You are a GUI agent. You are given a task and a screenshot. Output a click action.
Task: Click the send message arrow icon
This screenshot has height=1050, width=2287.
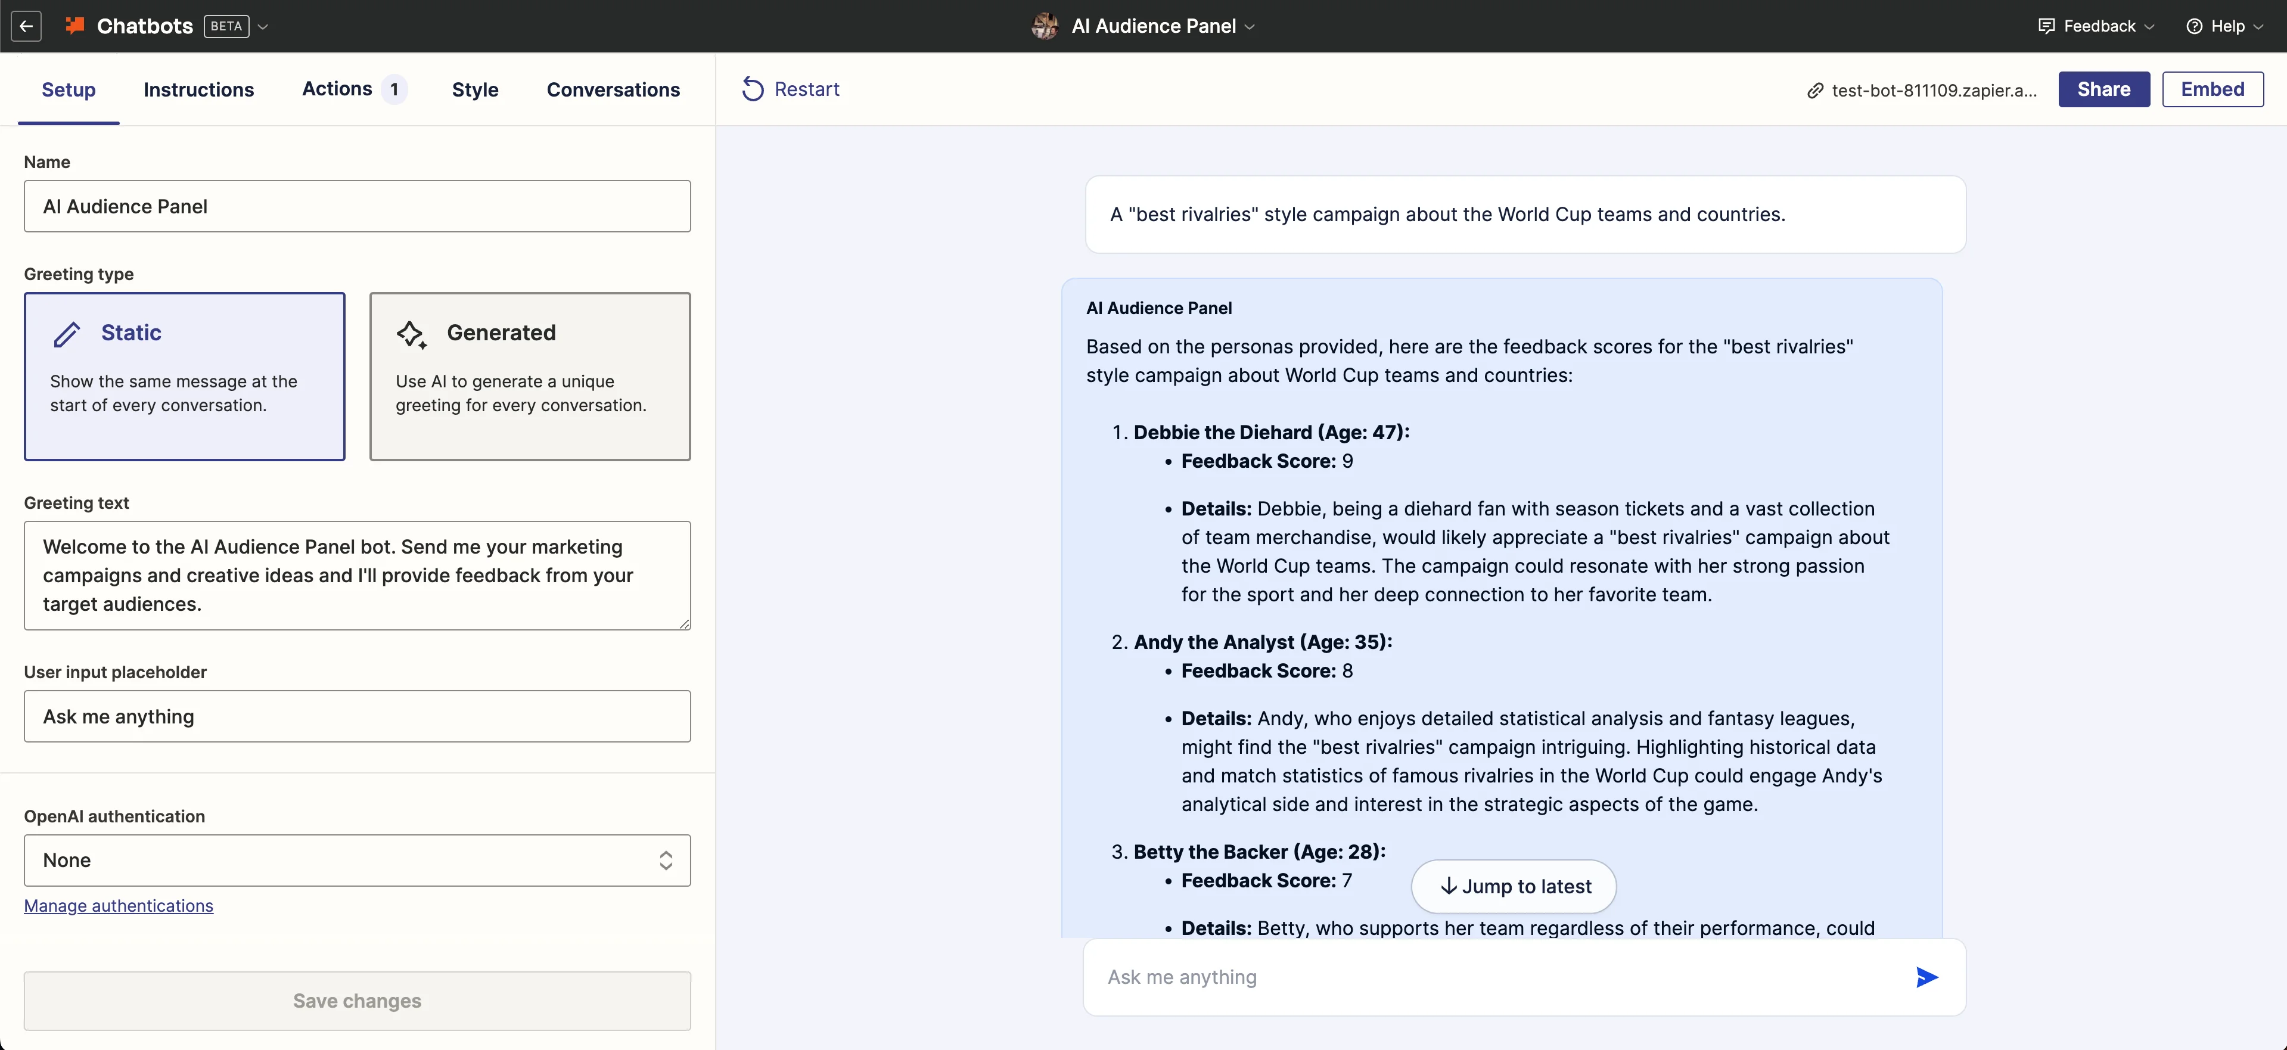point(1926,977)
